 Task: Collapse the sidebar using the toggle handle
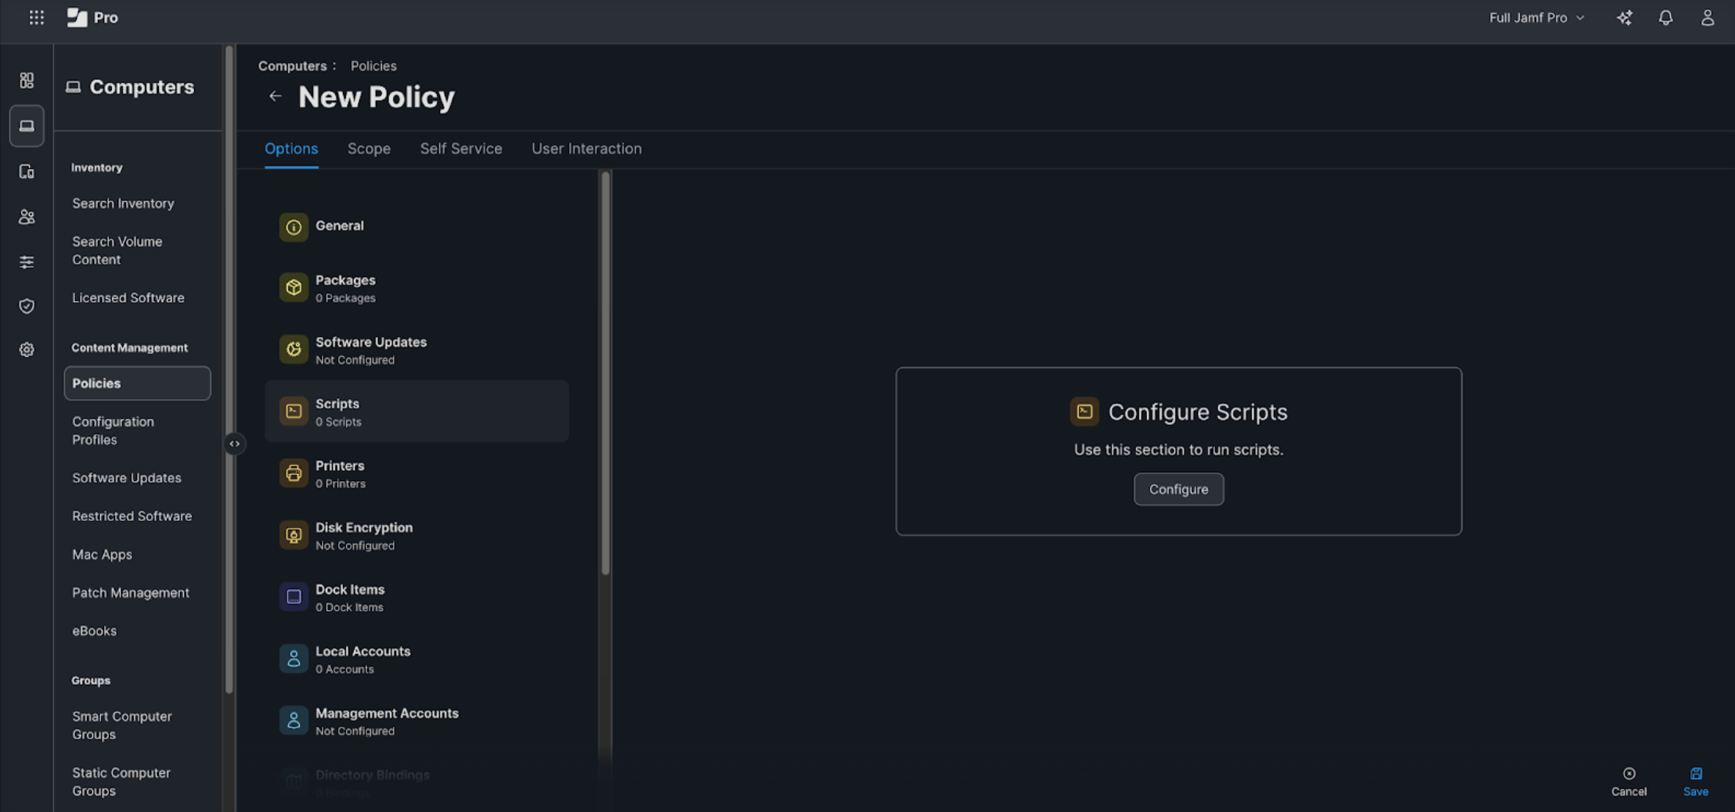pos(234,444)
